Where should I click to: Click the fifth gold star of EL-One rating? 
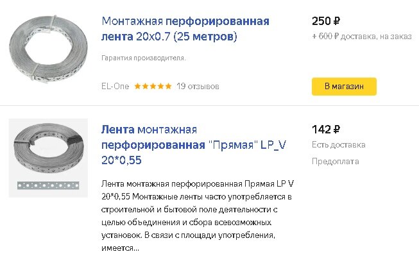click(x=168, y=86)
